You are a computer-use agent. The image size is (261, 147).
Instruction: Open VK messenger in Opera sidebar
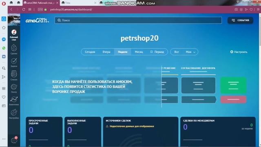pos(4,56)
